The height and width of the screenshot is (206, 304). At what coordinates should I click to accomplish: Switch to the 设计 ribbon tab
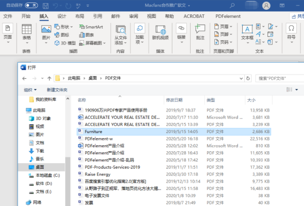pos(62,16)
